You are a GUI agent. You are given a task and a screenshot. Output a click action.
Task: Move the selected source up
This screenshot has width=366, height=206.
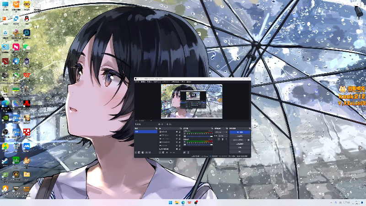[171, 152]
